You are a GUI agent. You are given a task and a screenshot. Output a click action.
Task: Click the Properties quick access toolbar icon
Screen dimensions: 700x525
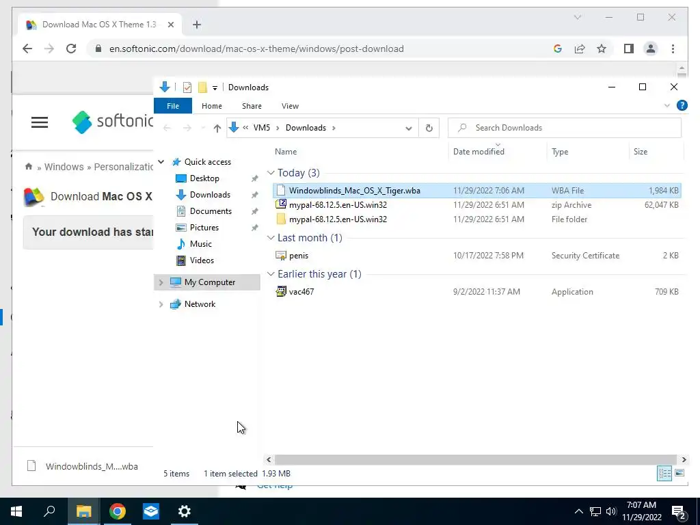[x=187, y=87]
